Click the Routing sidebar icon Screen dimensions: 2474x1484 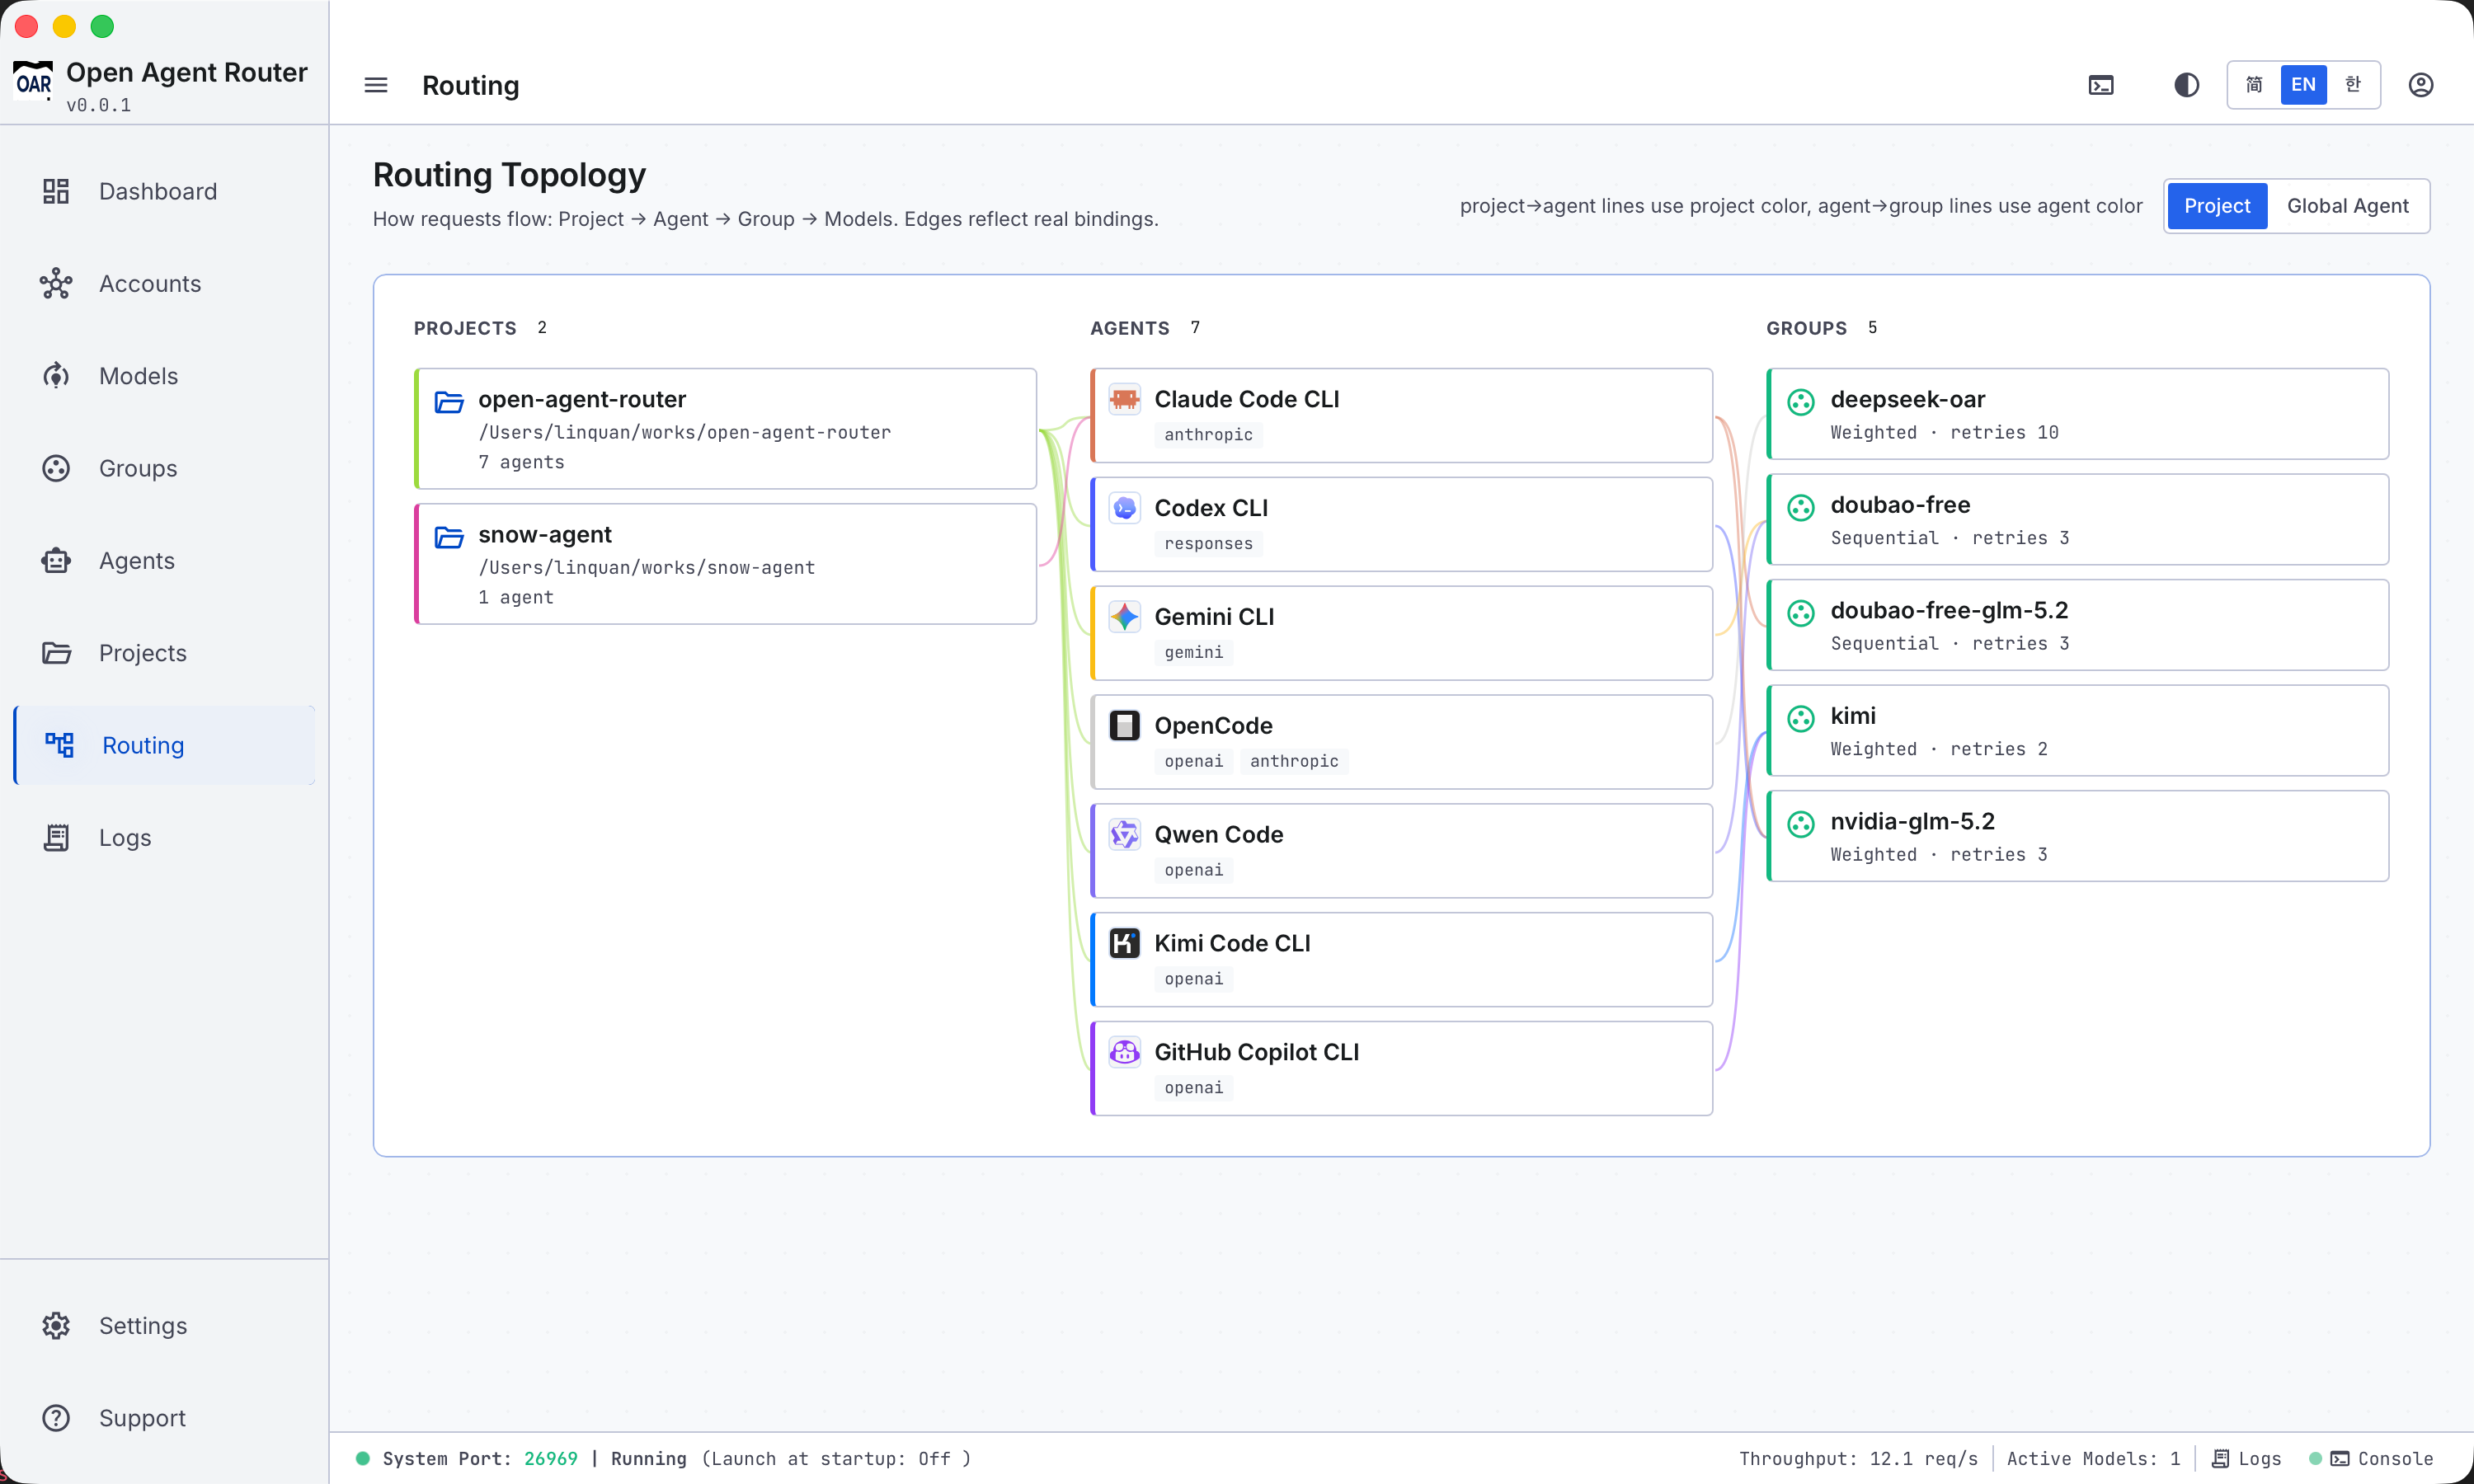tap(59, 745)
